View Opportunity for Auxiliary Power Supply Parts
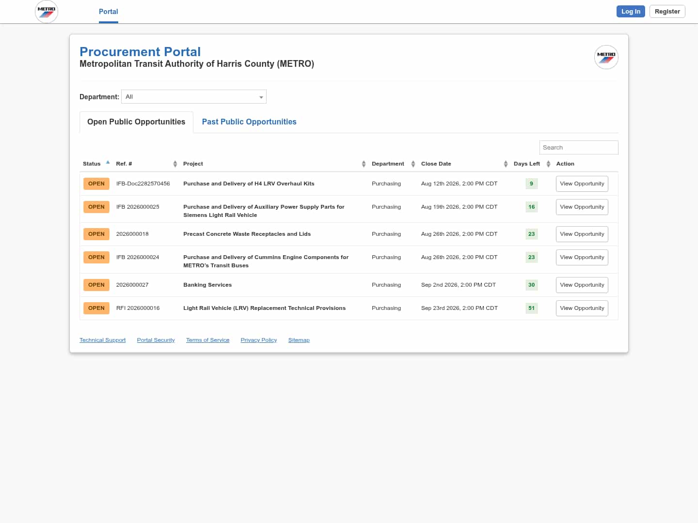Screen dimensions: 698x523 click(x=582, y=207)
